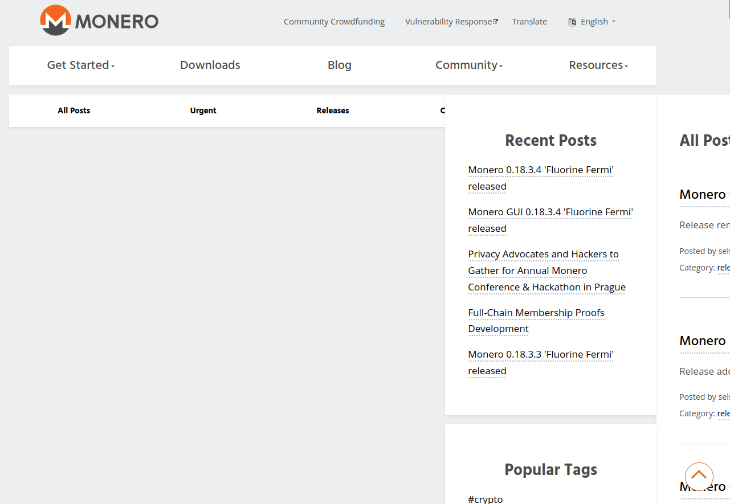The width and height of the screenshot is (730, 504).
Task: Click the Popular Tags heading
Action: click(551, 469)
